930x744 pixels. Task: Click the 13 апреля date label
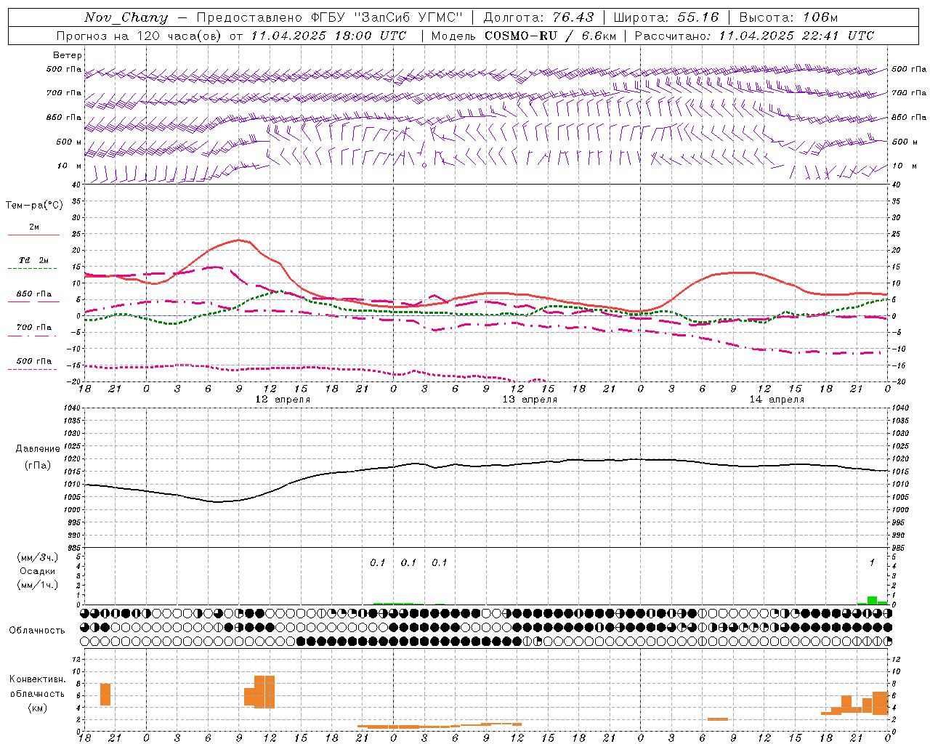[530, 400]
